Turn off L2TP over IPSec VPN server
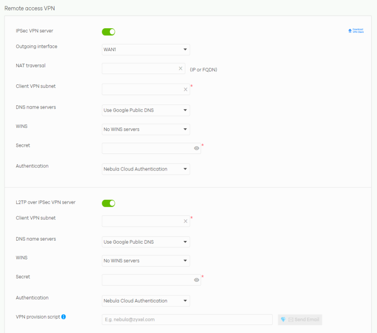377x333 pixels. click(108, 203)
